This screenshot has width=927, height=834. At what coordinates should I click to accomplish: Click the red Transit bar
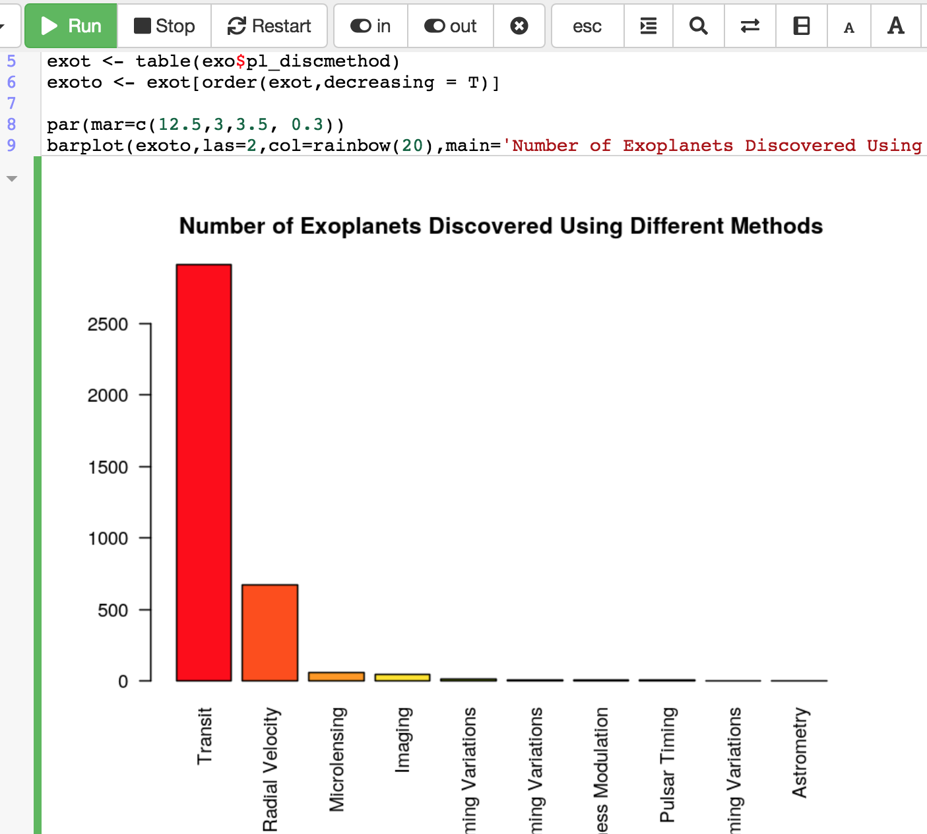[x=204, y=472]
